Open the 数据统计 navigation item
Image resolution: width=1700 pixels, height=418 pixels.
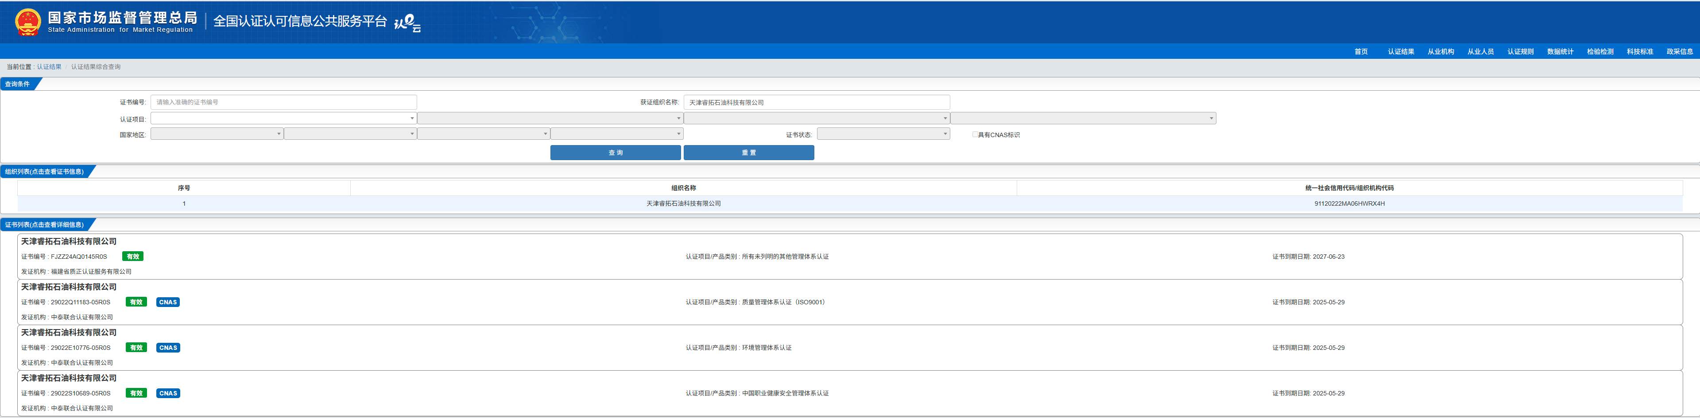(x=1560, y=51)
